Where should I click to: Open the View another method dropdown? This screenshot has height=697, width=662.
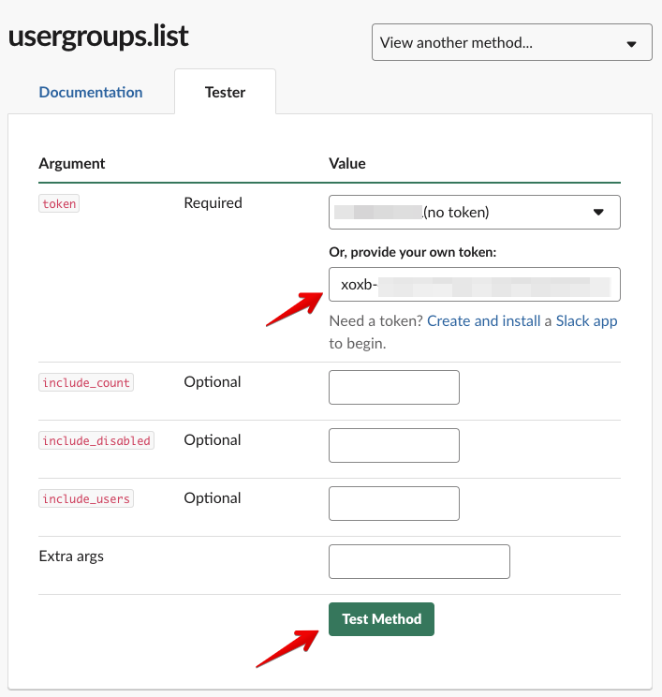pyautogui.click(x=512, y=42)
